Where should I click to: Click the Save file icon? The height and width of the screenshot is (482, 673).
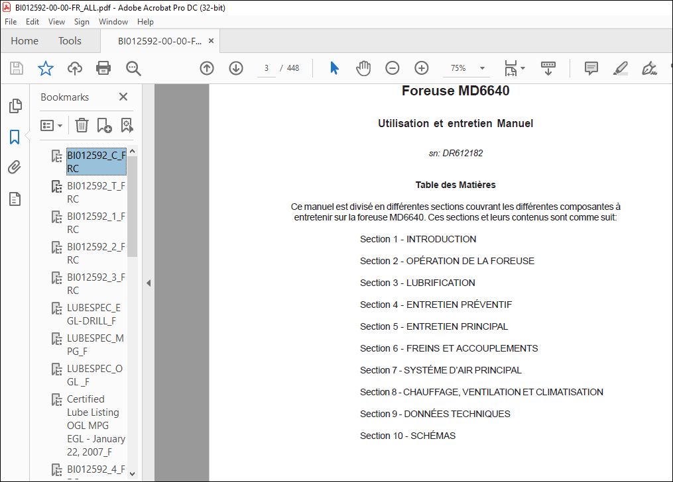[17, 68]
